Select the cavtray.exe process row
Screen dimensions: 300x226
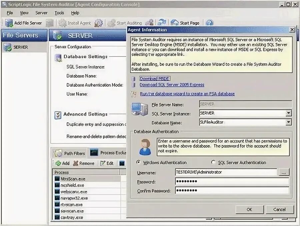click(x=87, y=218)
